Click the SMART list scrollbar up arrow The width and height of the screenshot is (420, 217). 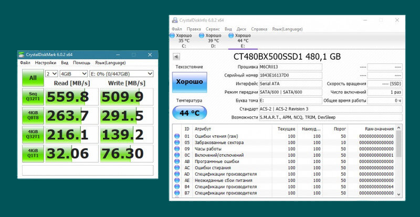[x=398, y=127]
